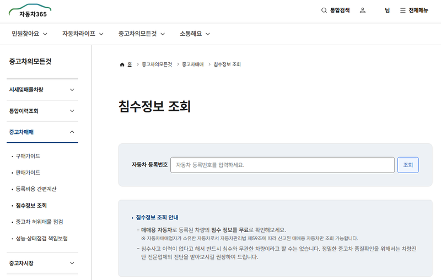This screenshot has width=441, height=280.
Task: Click the 조회 search button
Action: [x=408, y=165]
